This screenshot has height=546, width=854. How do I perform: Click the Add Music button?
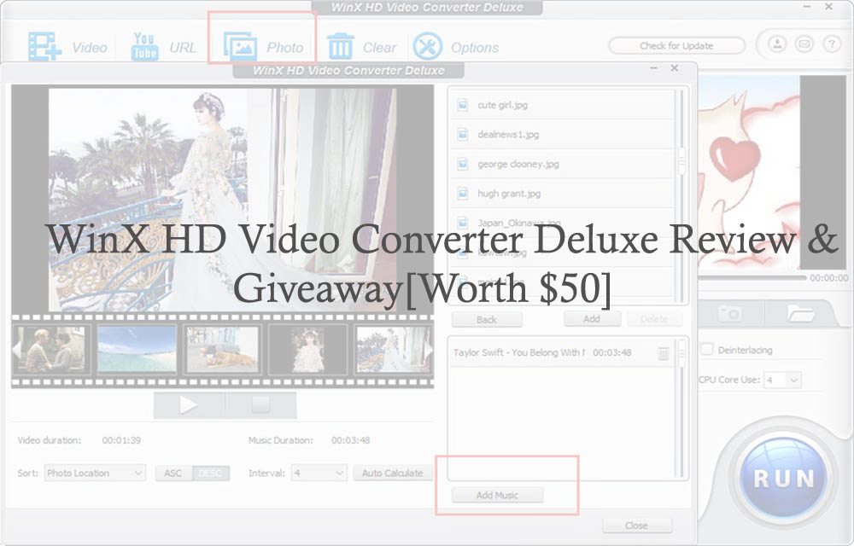pos(497,495)
